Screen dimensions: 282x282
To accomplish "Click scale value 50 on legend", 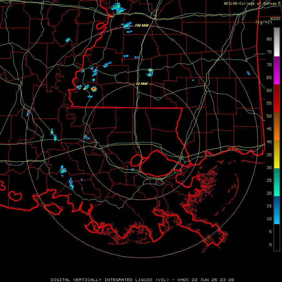I will (269, 116).
